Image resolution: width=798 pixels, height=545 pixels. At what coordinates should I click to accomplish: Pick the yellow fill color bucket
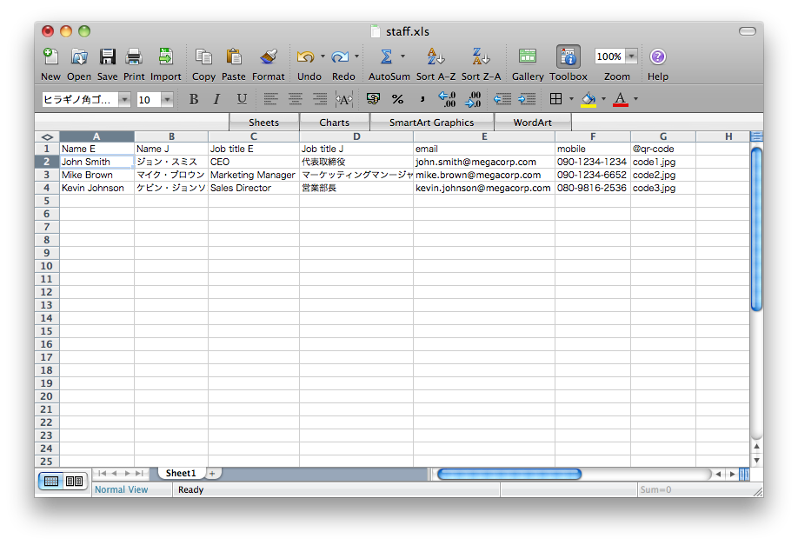589,99
